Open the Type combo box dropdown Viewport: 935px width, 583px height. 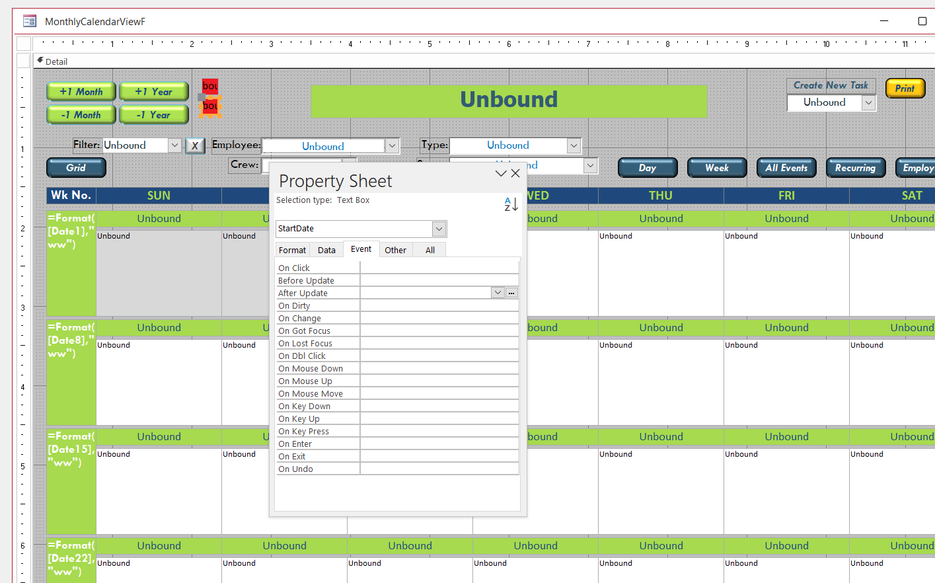(x=574, y=145)
